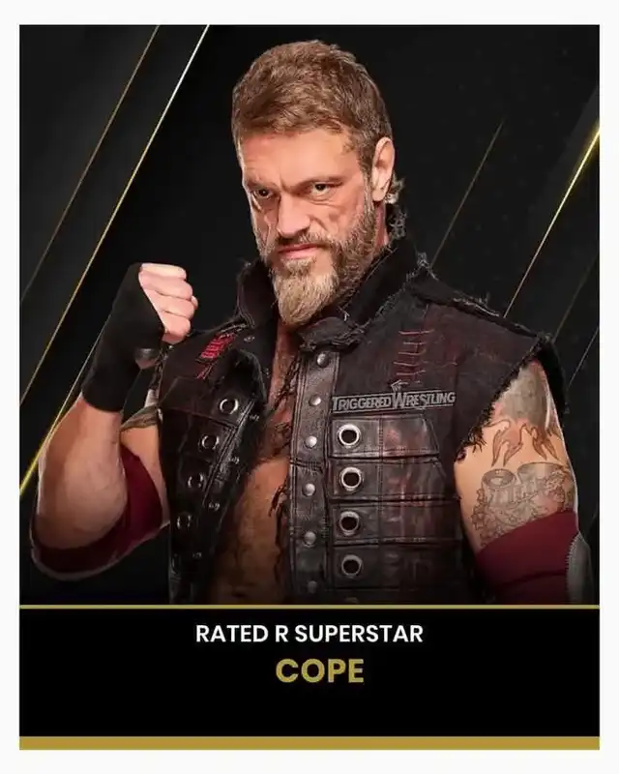Viewport: 619px width, 774px height.
Task: Click the gold bar at card bottom
Action: 309,743
